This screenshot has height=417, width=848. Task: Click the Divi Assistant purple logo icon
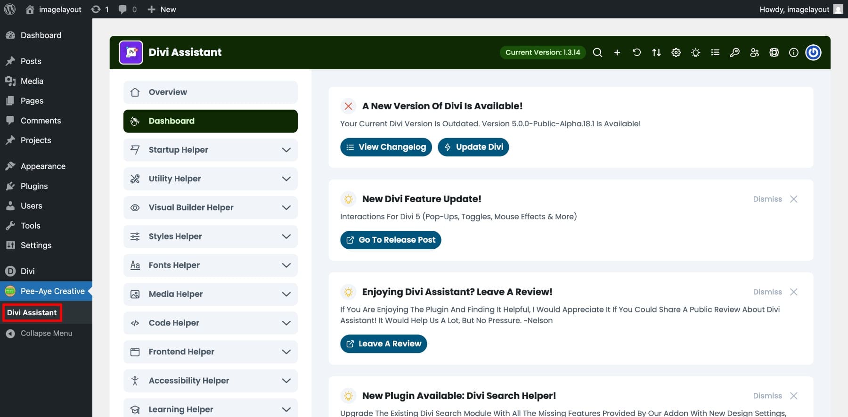pos(131,52)
